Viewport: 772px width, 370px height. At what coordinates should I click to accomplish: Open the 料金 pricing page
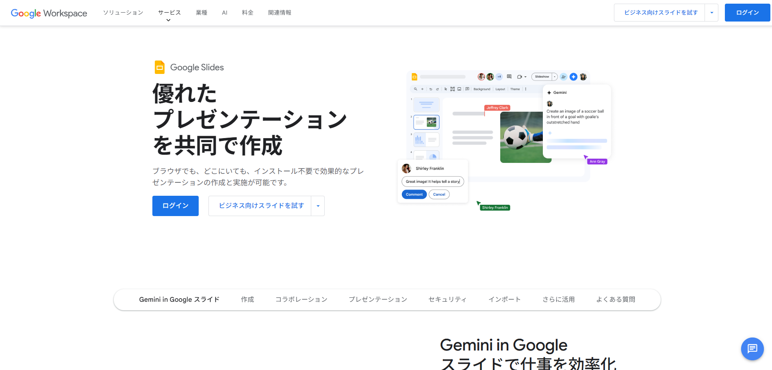(247, 13)
